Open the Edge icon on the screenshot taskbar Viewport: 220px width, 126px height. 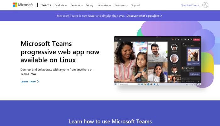coord(142,84)
